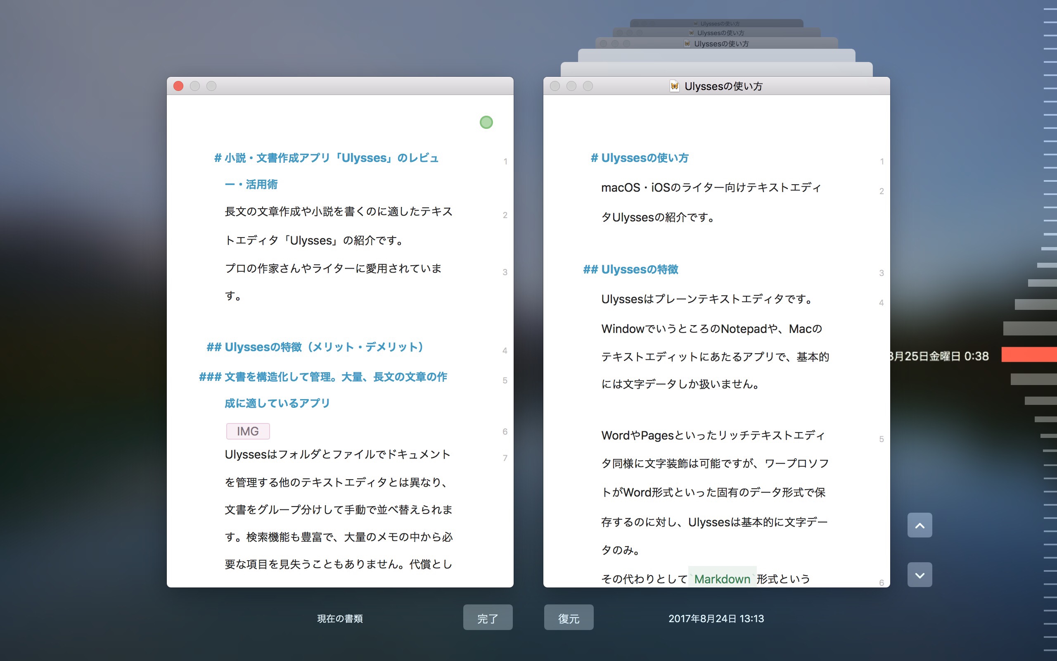This screenshot has height=661, width=1057.
Task: Select the red highlighted timeline marker
Action: tap(1029, 354)
